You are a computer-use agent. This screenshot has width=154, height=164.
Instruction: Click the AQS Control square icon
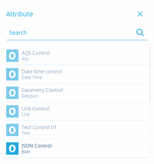pos(12,56)
